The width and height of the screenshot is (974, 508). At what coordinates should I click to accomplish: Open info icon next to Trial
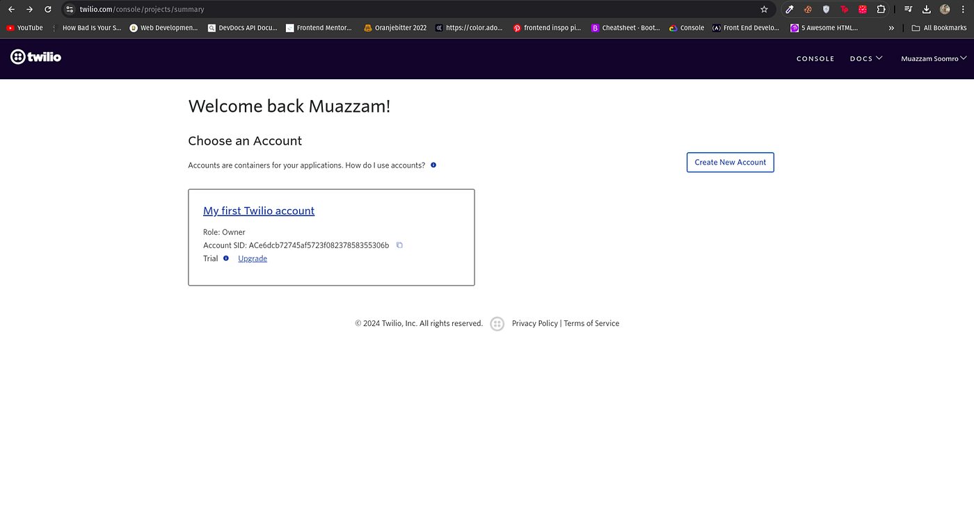[226, 259]
